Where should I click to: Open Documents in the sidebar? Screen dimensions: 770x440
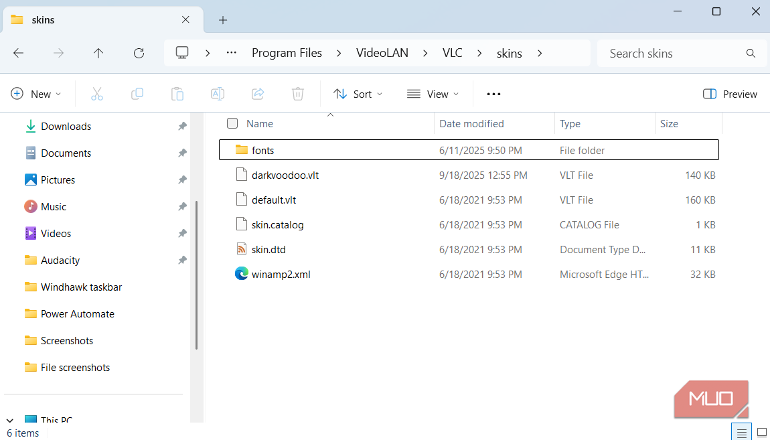(66, 153)
